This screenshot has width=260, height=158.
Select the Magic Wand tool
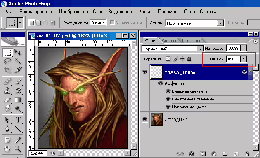point(18,61)
